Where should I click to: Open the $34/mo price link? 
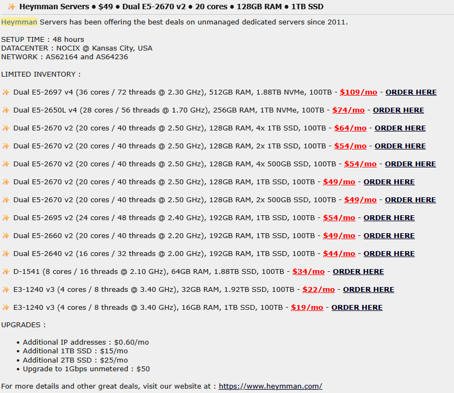coord(308,272)
